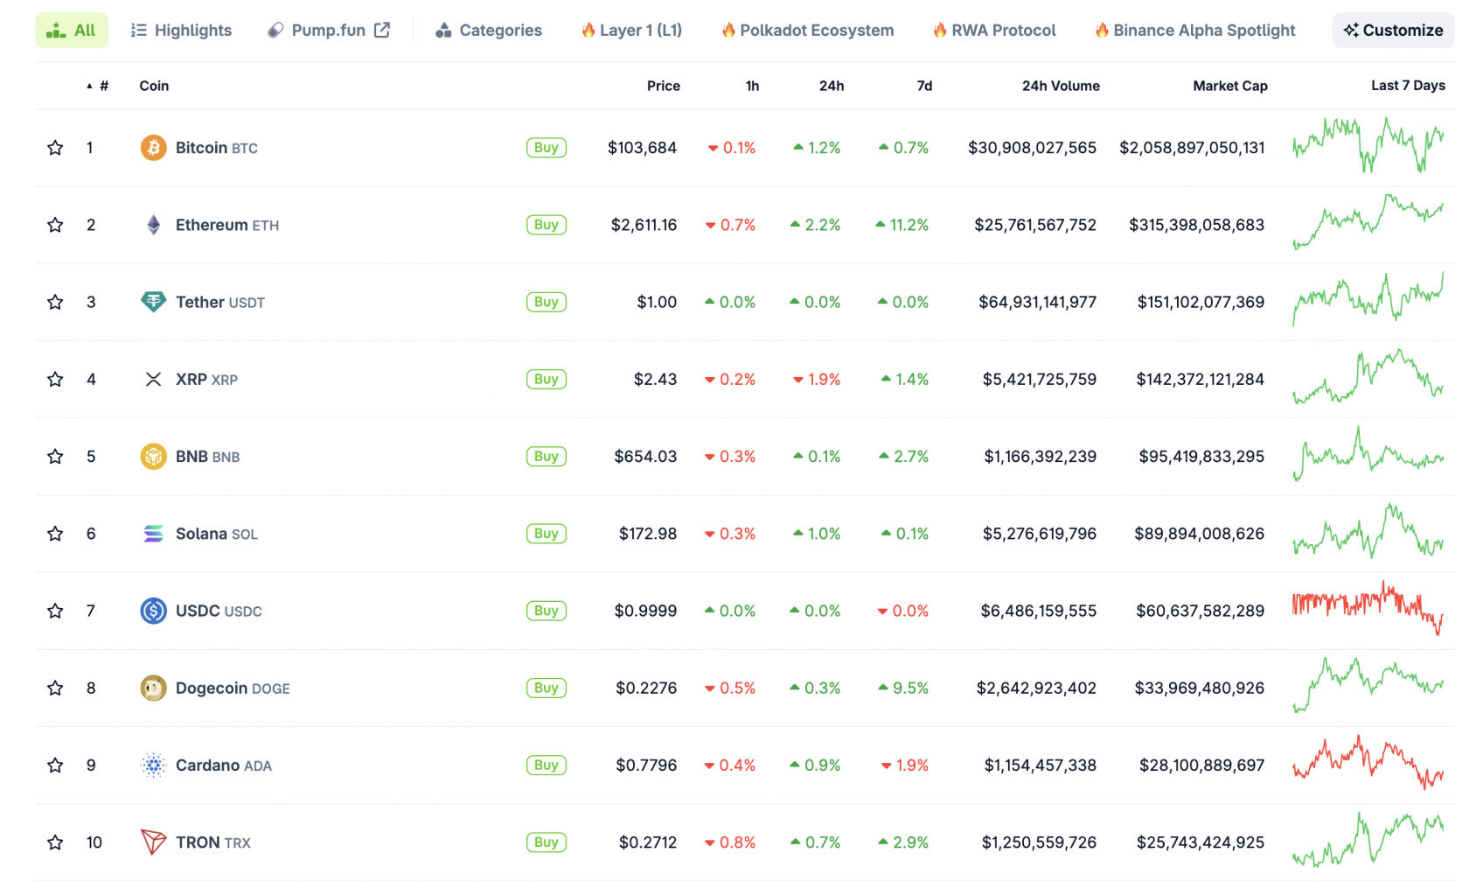The width and height of the screenshot is (1476, 881).
Task: Star XRP to add to watchlist
Action: (55, 379)
